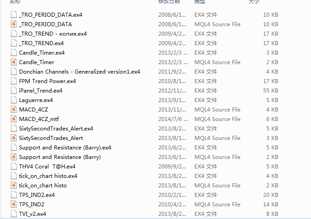The height and width of the screenshot is (219, 311).
Task: Click the TVI_v2.ex4 file entry
Action: point(33,214)
